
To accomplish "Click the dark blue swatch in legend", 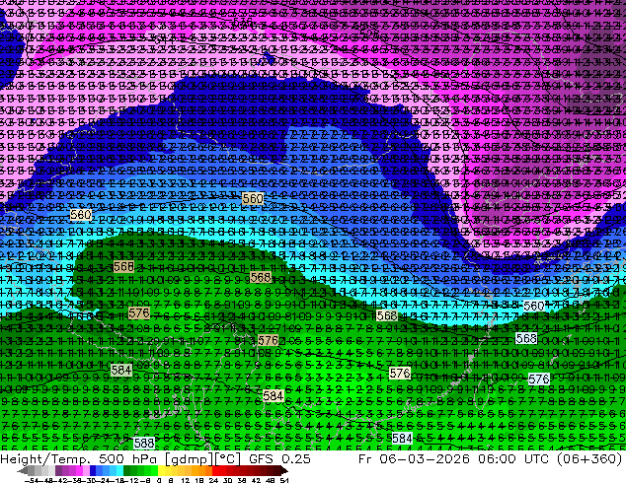I will (93, 471).
